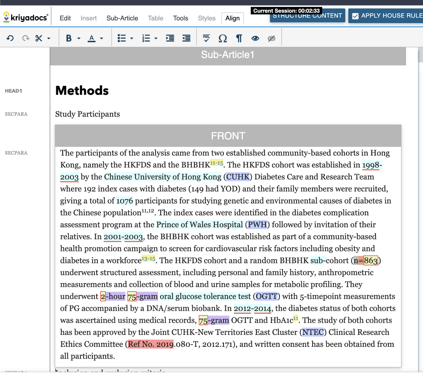The height and width of the screenshot is (373, 423).
Task: Click the increase indent icon
Action: coord(170,38)
